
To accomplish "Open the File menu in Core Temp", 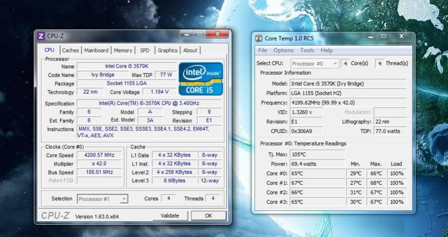I will coord(262,50).
